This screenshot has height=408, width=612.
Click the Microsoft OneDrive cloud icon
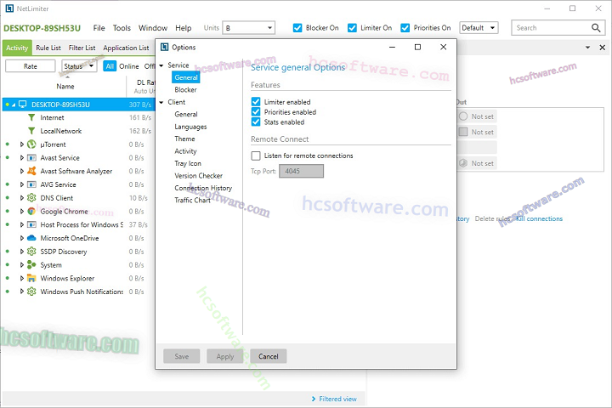click(x=31, y=238)
